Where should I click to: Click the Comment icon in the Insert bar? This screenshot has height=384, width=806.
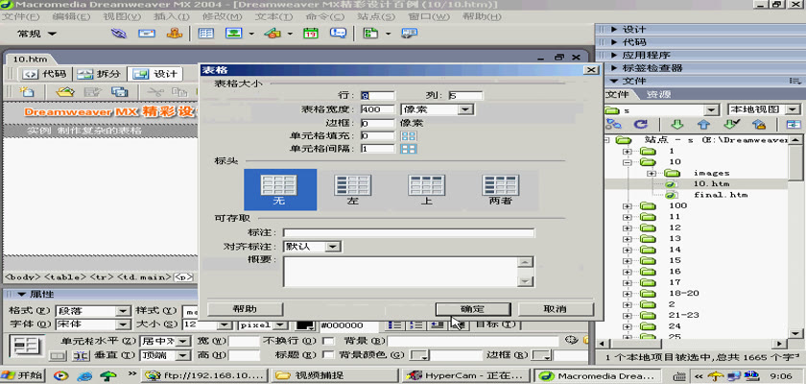tap(338, 34)
